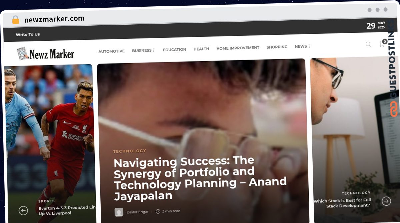Click the Write To Us link

(28, 34)
